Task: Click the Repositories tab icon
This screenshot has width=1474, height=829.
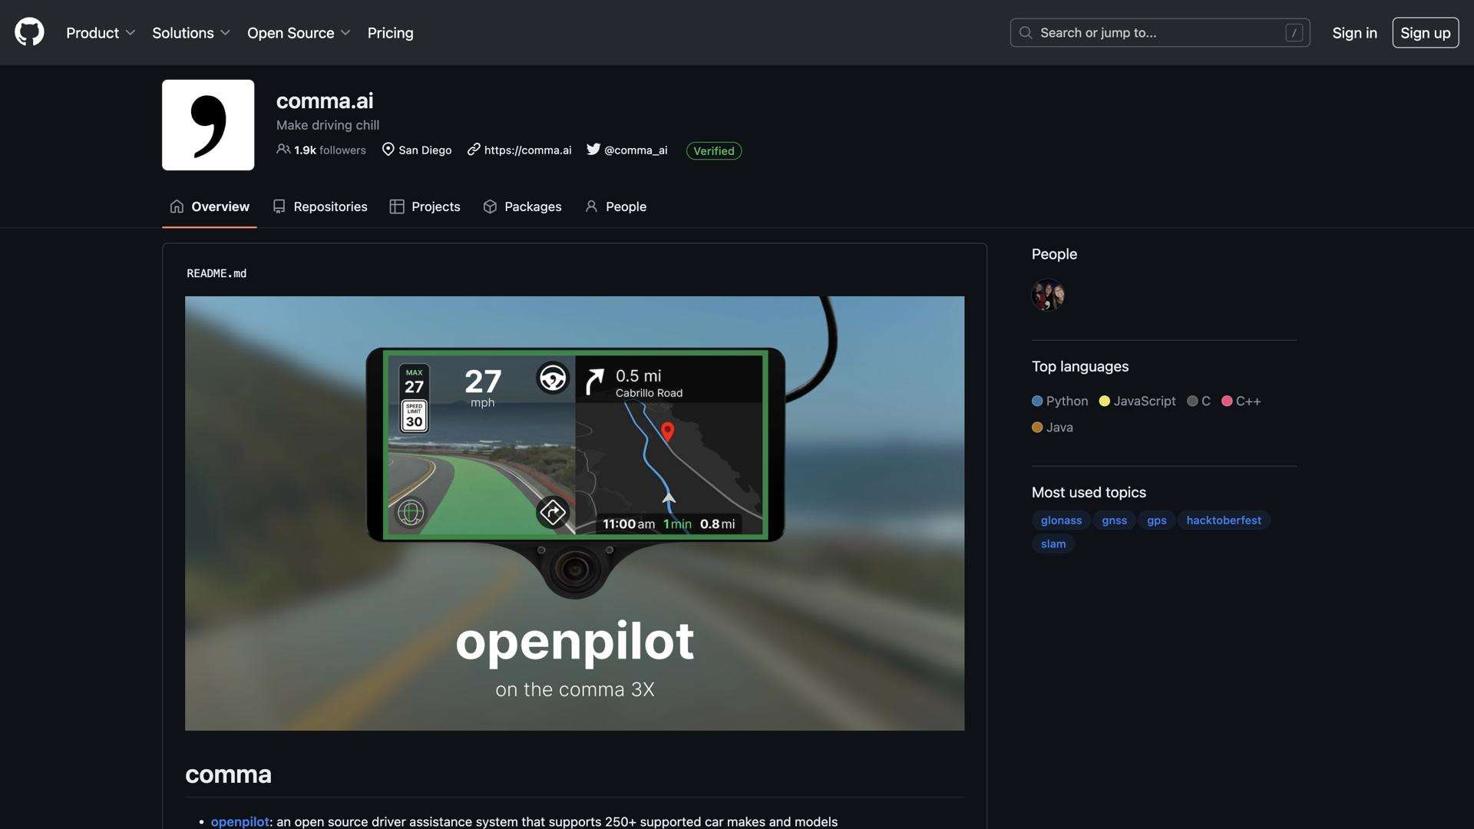Action: [x=279, y=206]
